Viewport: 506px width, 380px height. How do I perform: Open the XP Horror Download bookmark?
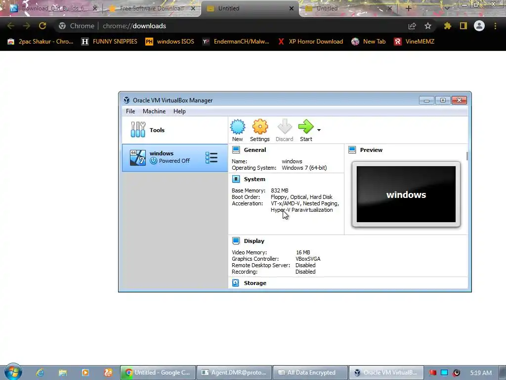coord(310,42)
